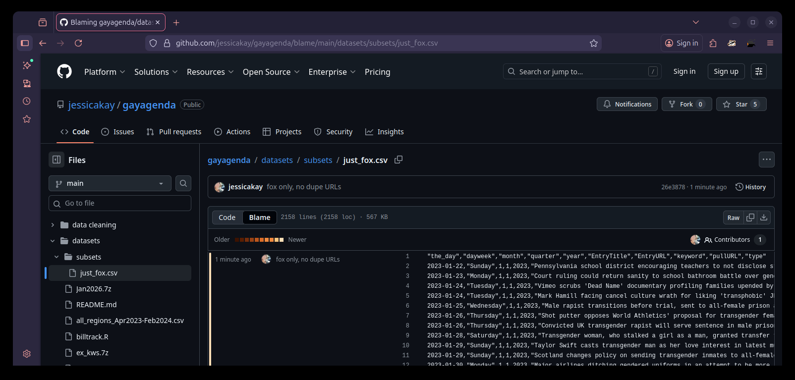This screenshot has width=795, height=380.
Task: Click the GitHub logo icon
Action: [x=64, y=72]
